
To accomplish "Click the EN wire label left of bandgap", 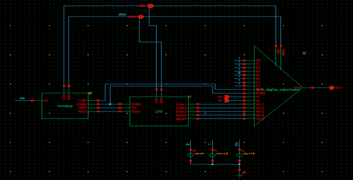I will click(23, 99).
